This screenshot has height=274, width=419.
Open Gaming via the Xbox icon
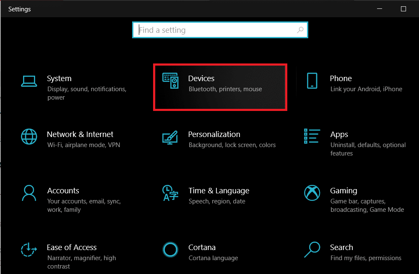click(312, 193)
